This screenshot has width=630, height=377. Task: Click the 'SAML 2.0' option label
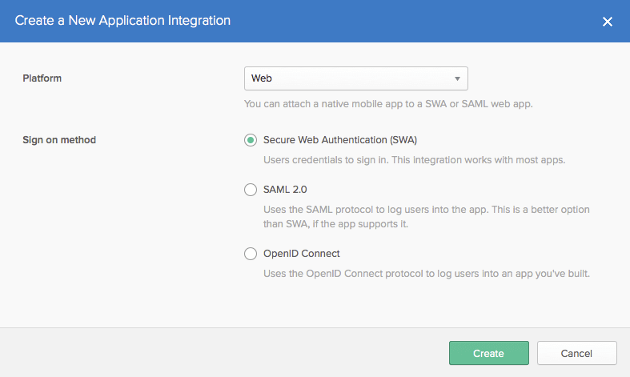(285, 190)
